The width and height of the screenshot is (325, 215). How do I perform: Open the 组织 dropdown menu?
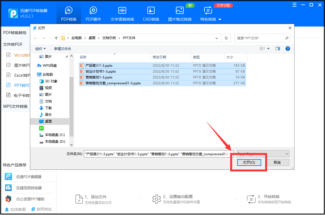[41, 49]
